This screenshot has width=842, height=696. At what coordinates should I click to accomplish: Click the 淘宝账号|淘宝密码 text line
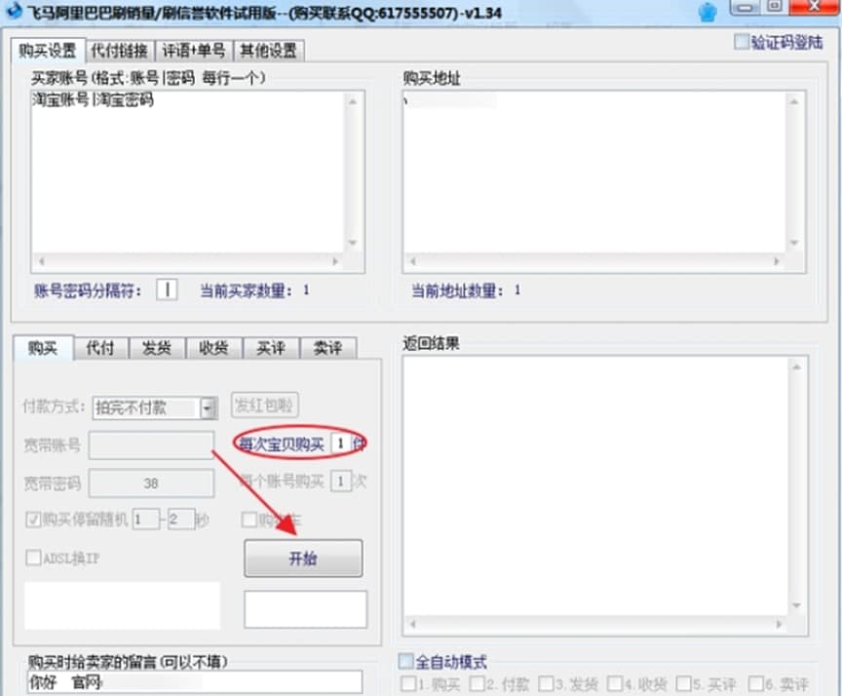93,99
